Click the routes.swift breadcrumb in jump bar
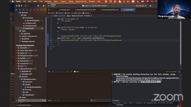 pyautogui.click(x=76, y=13)
